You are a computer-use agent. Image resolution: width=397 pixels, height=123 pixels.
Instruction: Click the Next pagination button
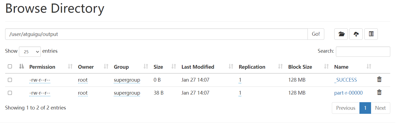380,108
